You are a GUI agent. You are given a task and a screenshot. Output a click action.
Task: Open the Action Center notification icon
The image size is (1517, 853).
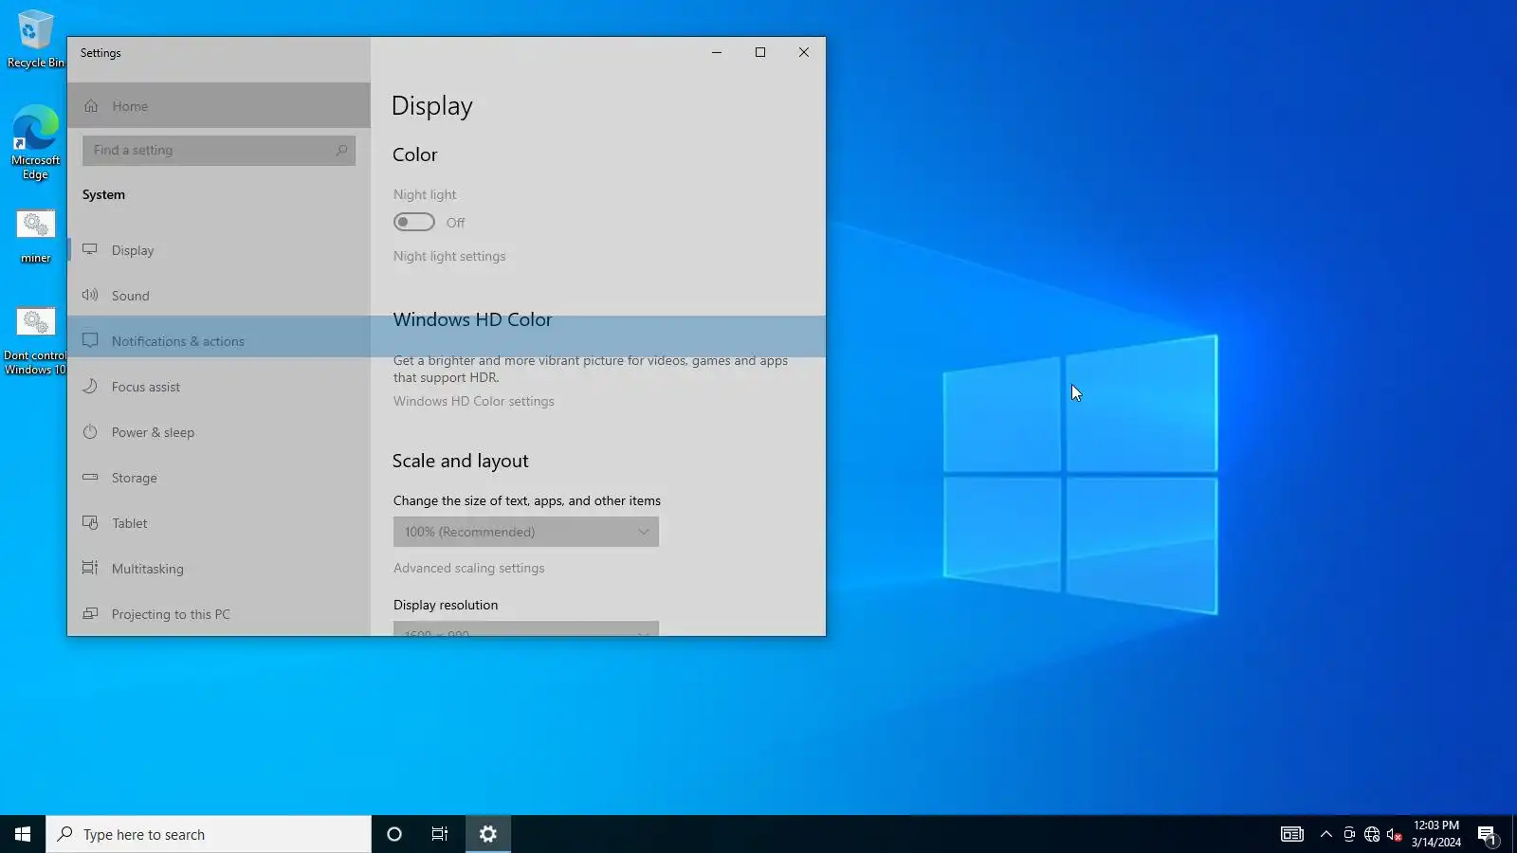(x=1487, y=834)
